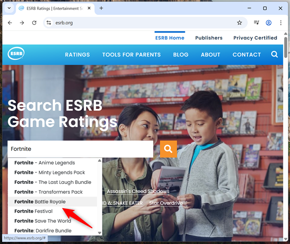290x244 pixels.
Task: Click the page vertical scrollbar thumb
Action: point(286,47)
